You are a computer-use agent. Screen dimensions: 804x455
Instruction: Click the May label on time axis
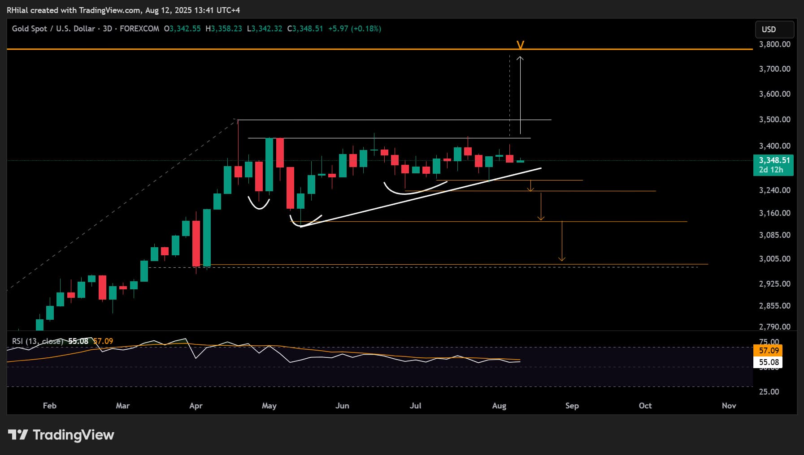[x=269, y=406]
